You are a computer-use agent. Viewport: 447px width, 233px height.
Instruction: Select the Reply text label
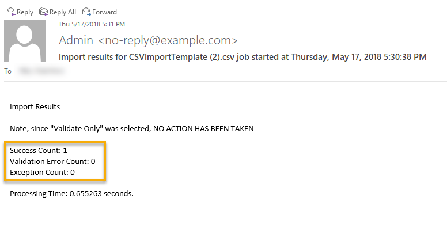click(x=25, y=12)
